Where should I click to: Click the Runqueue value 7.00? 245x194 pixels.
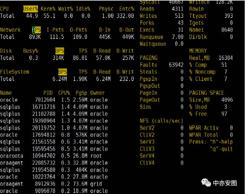(x=178, y=37)
